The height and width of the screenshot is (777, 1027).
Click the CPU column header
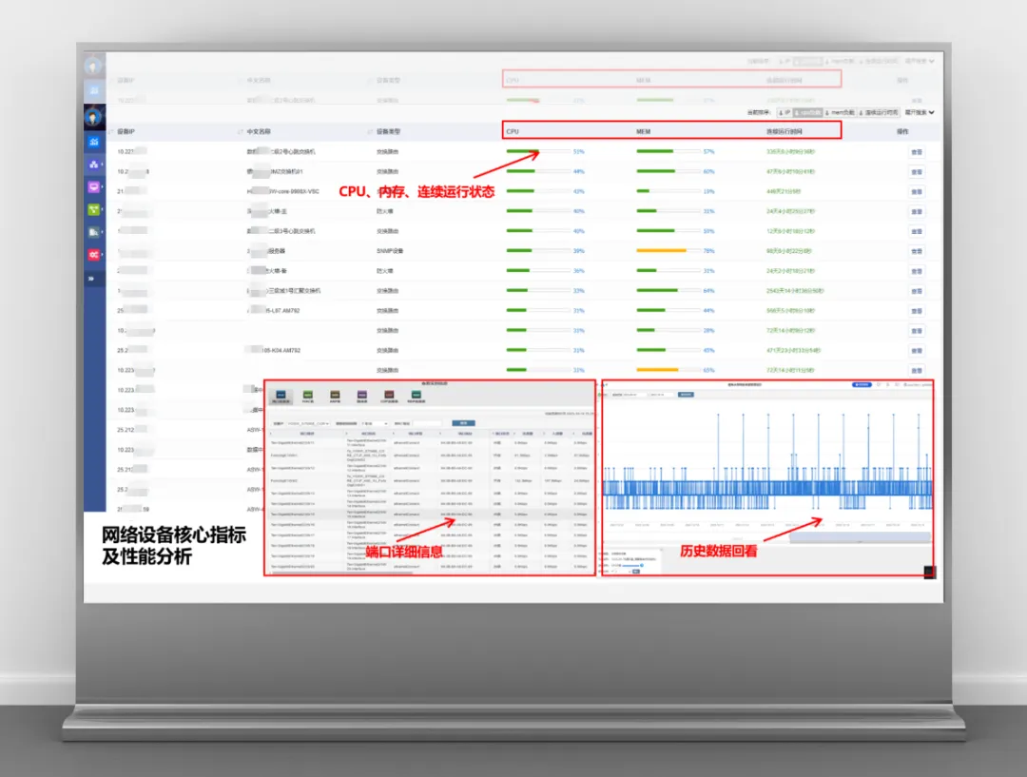tap(513, 131)
